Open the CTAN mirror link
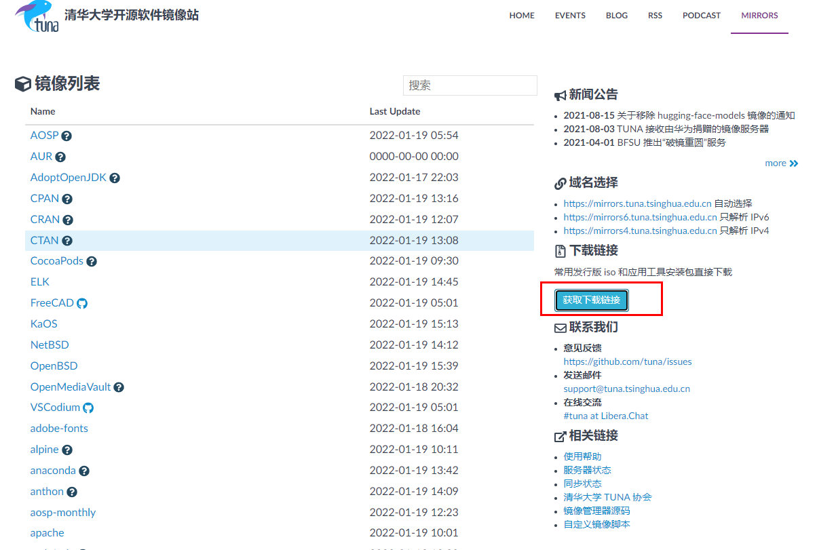Screen dimensions: 817x550 coord(45,241)
